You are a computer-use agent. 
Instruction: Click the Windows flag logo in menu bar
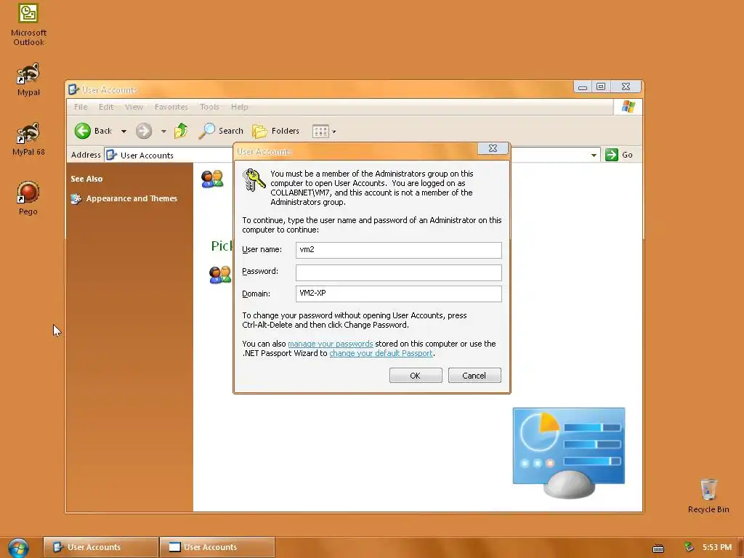628,107
